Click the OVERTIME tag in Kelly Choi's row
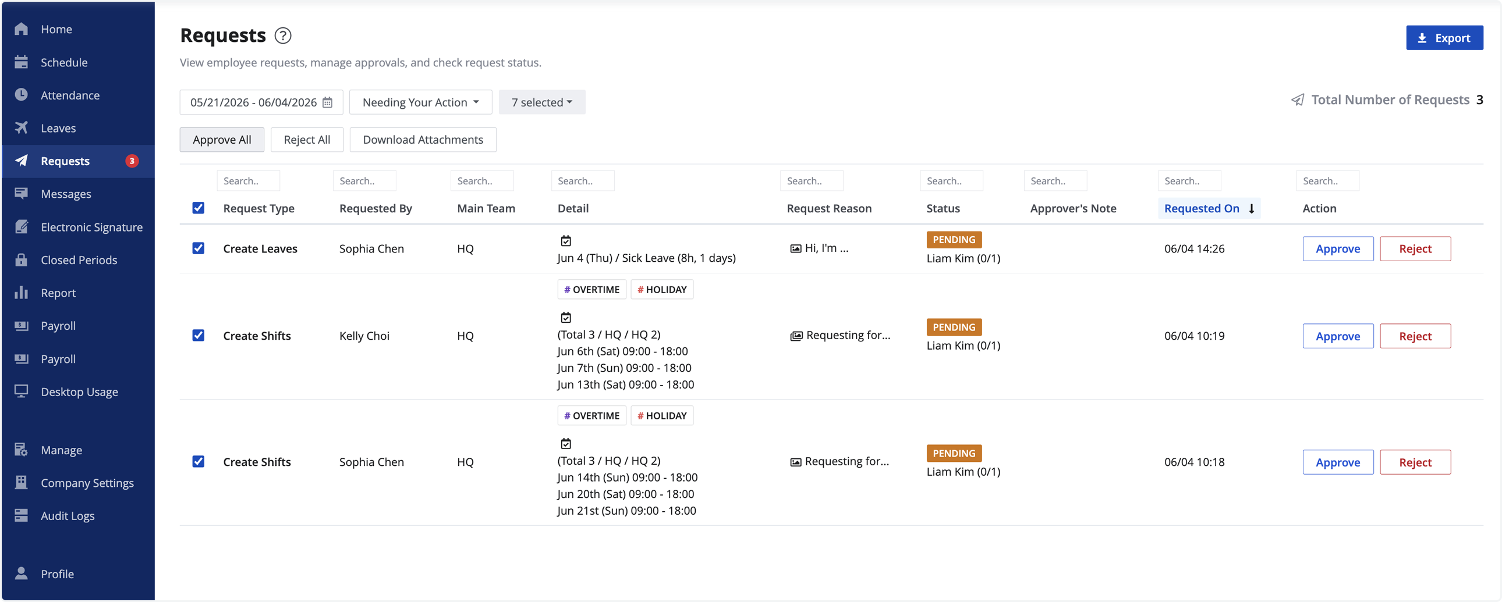The height and width of the screenshot is (602, 1502). [x=591, y=290]
